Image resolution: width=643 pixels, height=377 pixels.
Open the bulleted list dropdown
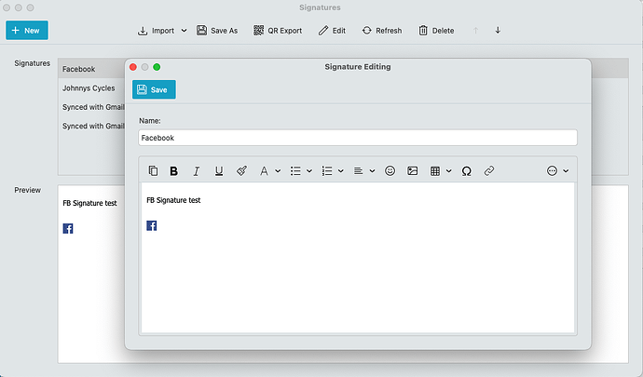pos(301,171)
